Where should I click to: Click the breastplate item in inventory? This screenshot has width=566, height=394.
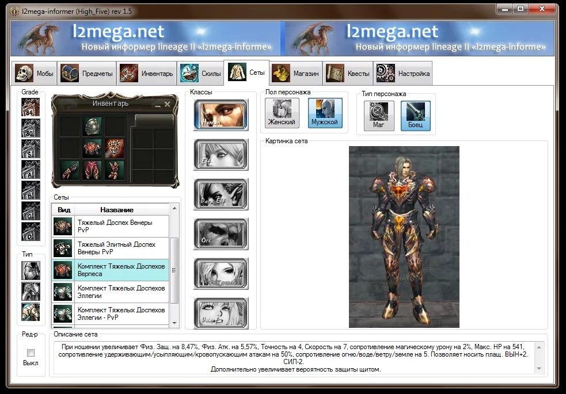click(92, 148)
